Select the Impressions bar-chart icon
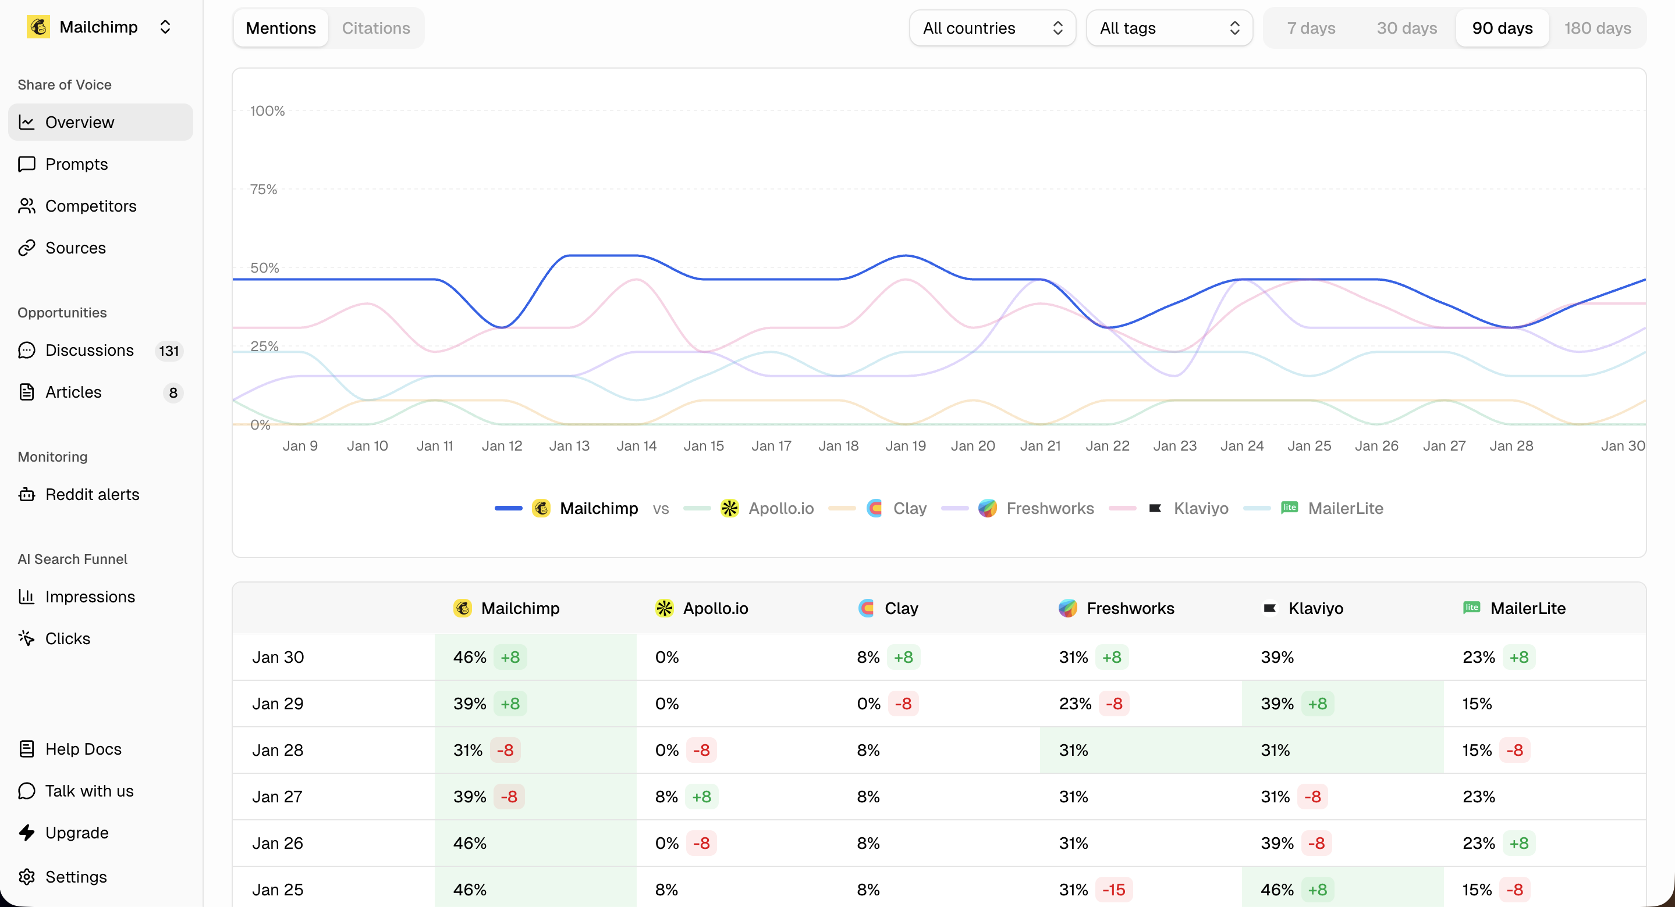 tap(27, 597)
